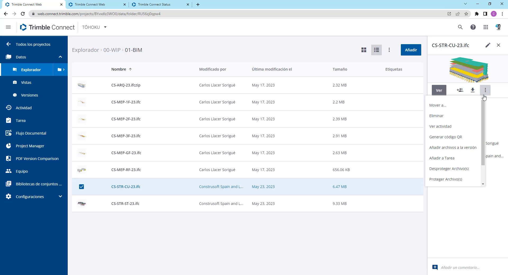The image size is (508, 275).
Task: Sort by Nombre column arrow
Action: [x=130, y=69]
